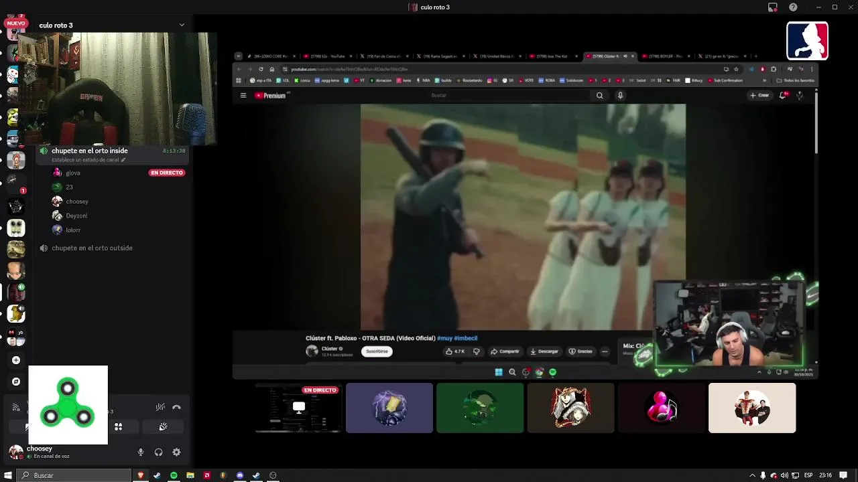Open the server icon with red 1 badge
858x482 pixels.
(16, 183)
